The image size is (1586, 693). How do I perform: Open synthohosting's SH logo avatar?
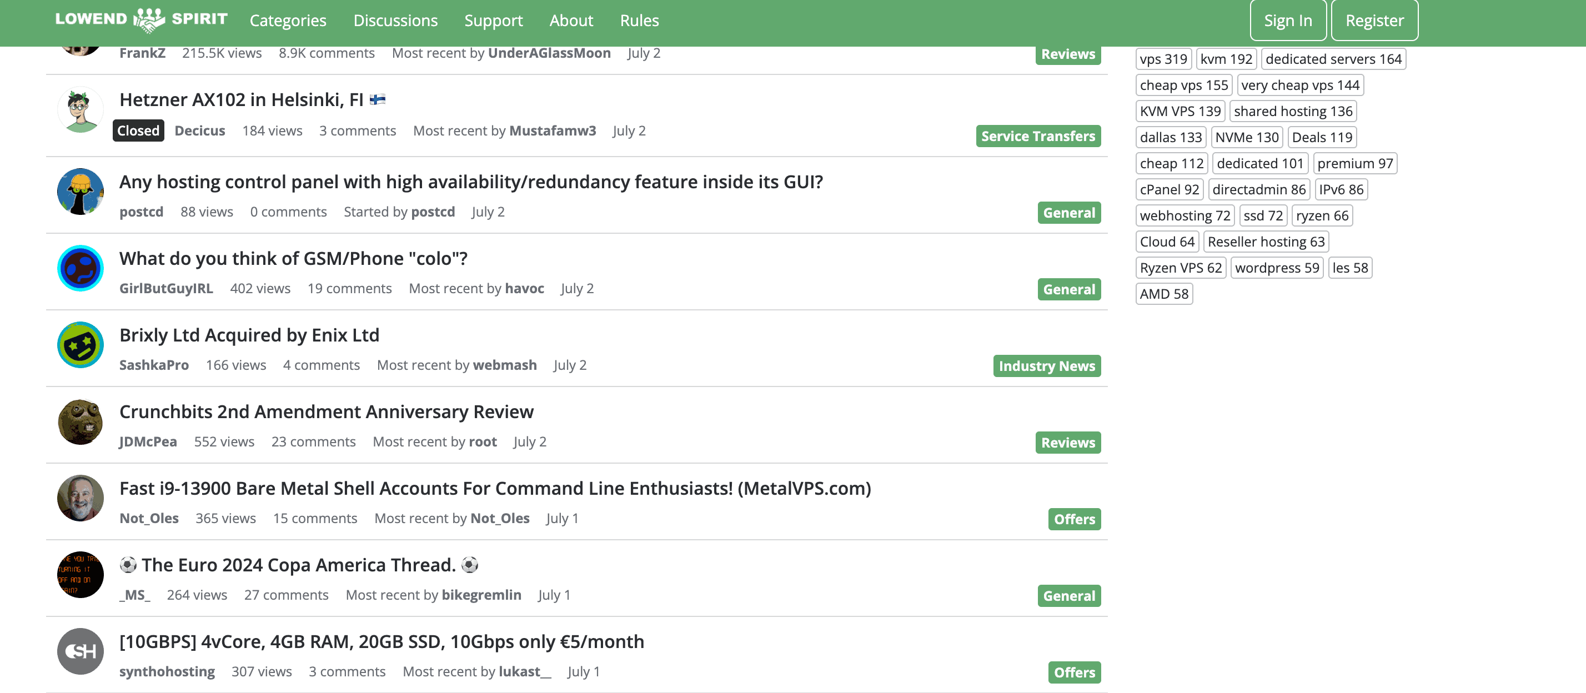pyautogui.click(x=80, y=651)
